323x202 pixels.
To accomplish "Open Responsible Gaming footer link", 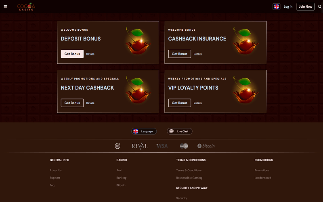I will tap(189, 178).
